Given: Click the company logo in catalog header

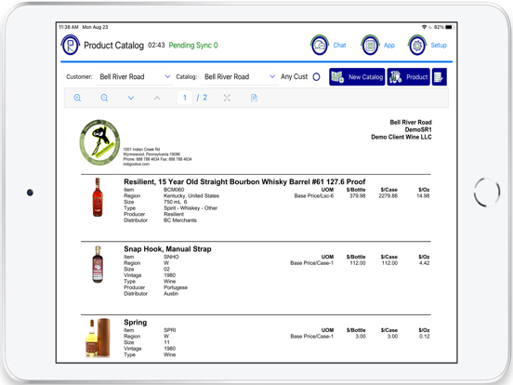Looking at the screenshot, I should [x=99, y=142].
